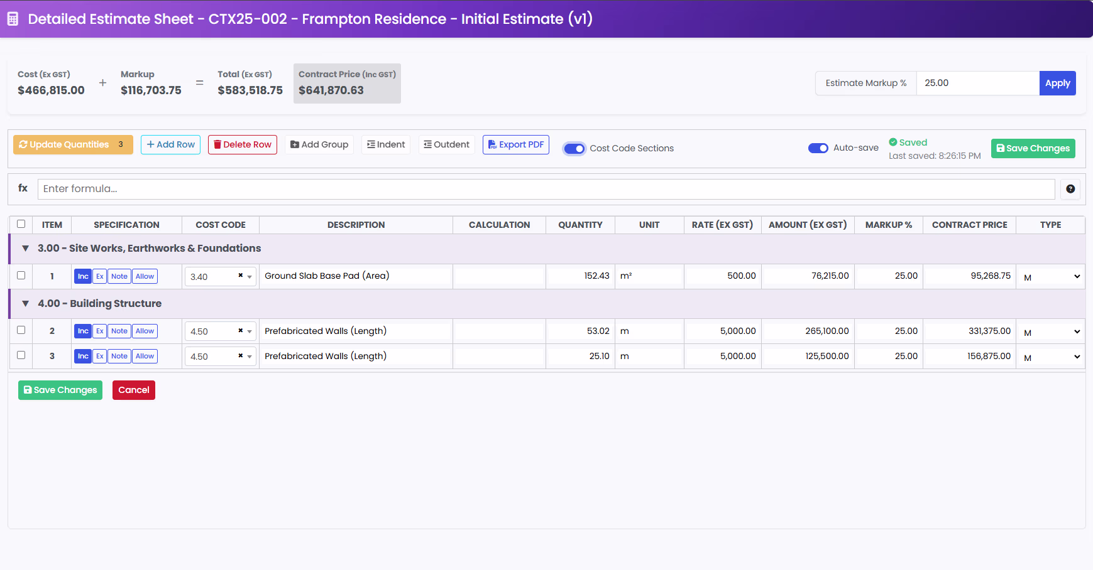Toggle Auto-save switch
This screenshot has width=1093, height=570.
pyautogui.click(x=818, y=148)
